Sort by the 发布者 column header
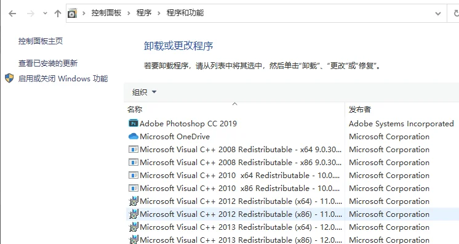Screen dimensions: 459x244 360,110
